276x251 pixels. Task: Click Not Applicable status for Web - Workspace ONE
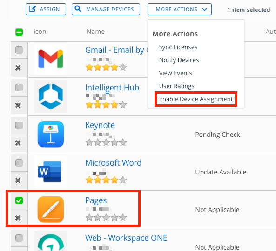click(217, 247)
